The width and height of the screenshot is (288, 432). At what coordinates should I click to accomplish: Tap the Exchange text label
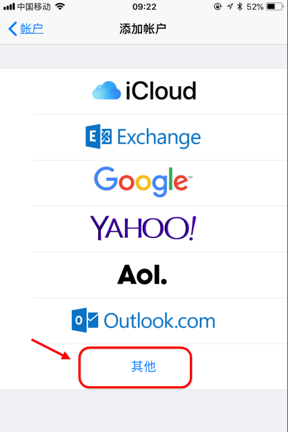pos(159,137)
